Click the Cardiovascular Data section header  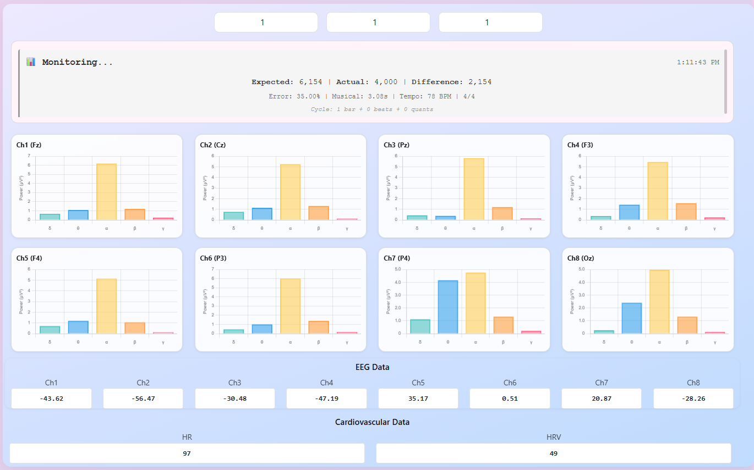click(x=371, y=422)
